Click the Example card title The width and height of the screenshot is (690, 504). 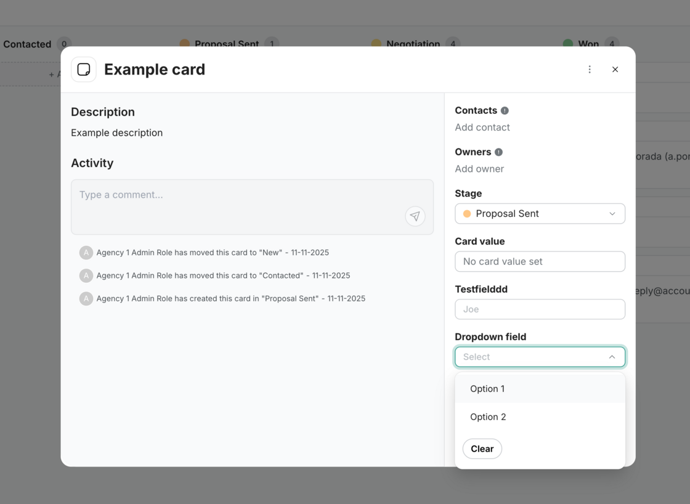tap(155, 70)
